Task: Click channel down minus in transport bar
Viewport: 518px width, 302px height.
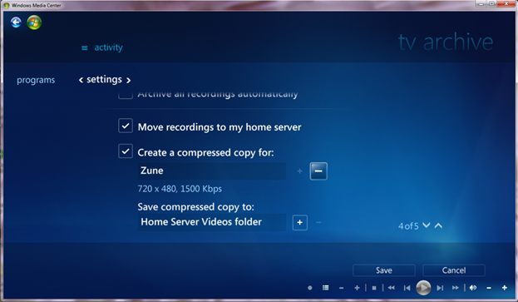Action: point(341,288)
